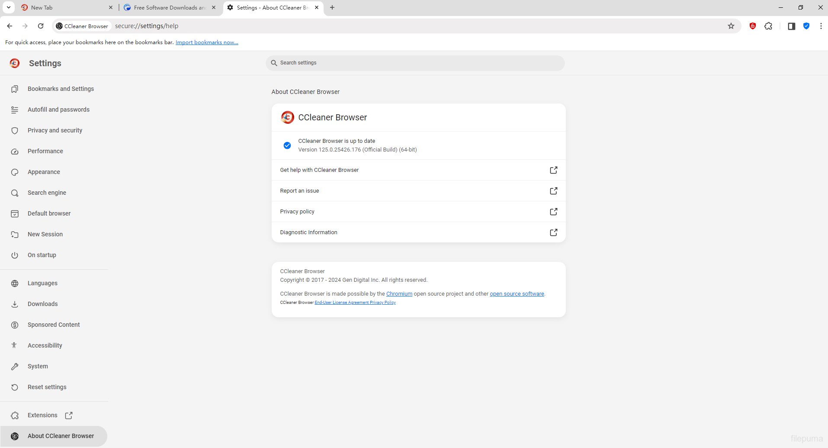Screen dimensions: 828x448
Task: Click the back navigation arrow
Action: pos(10,26)
